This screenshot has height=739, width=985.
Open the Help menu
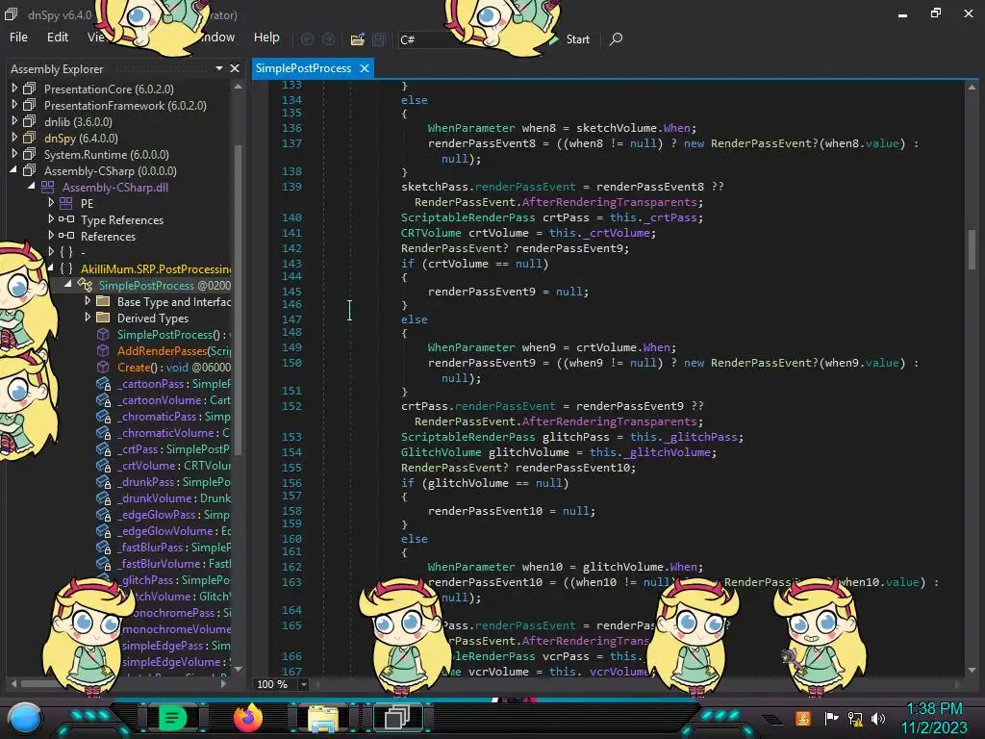[266, 38]
